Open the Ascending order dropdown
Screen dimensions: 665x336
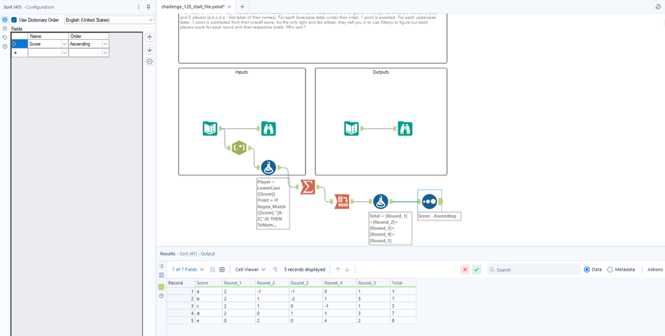(105, 44)
